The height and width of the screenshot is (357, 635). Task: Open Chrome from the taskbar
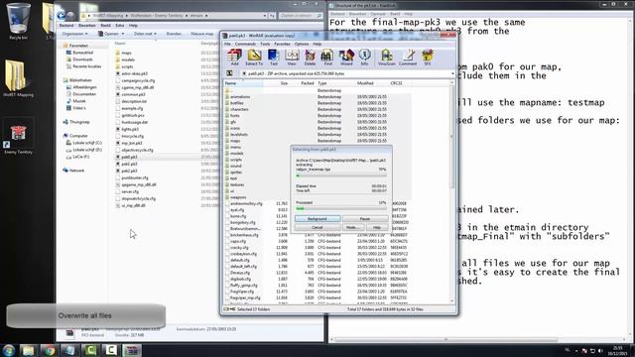49,350
